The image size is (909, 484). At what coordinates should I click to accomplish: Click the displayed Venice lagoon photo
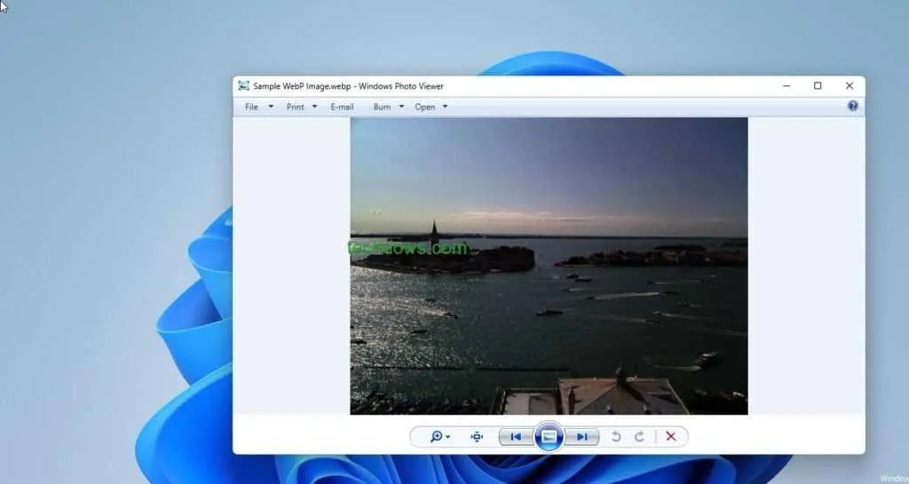(549, 266)
